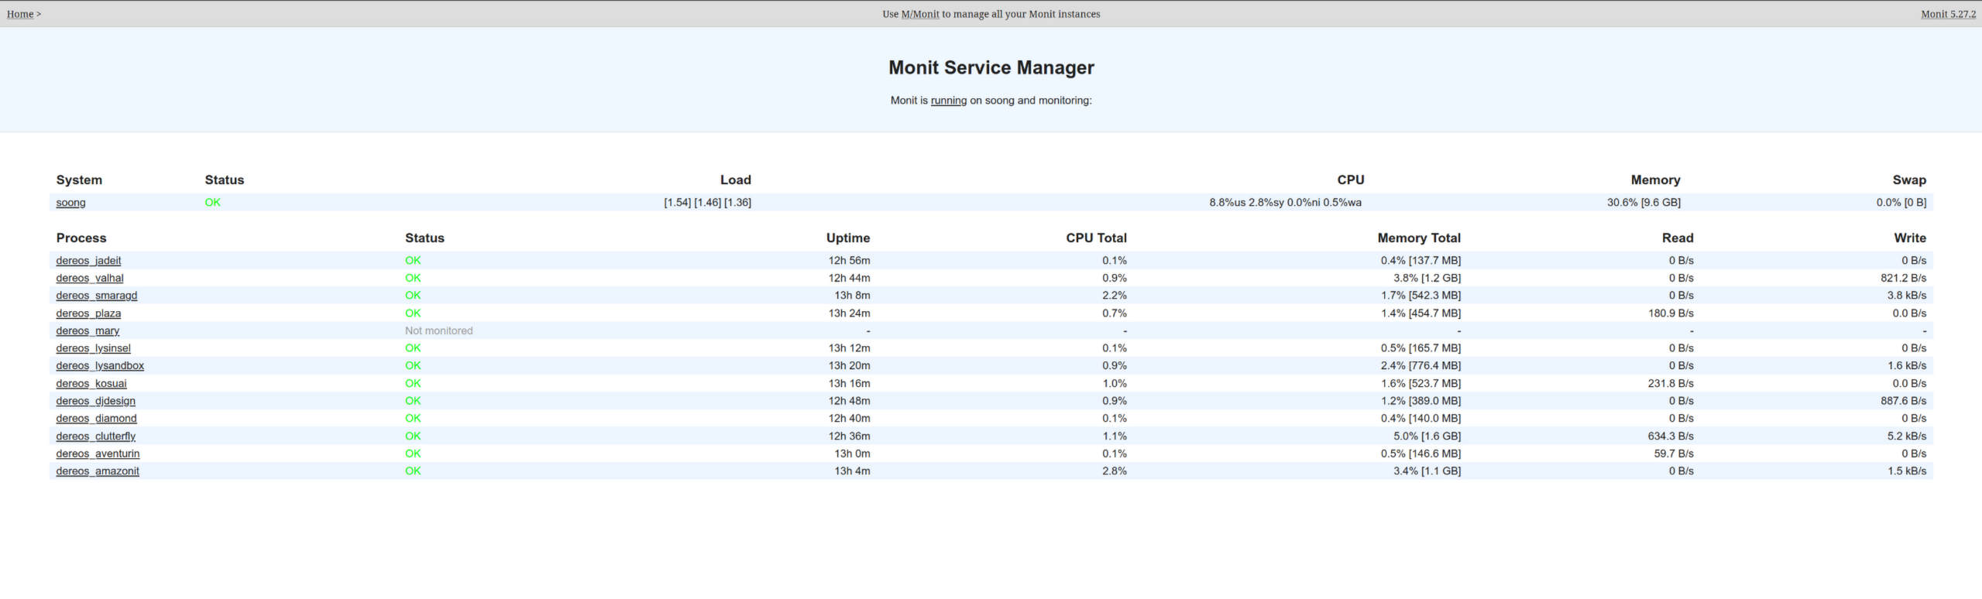Image resolution: width=1982 pixels, height=599 pixels.
Task: Click swap value 0.0% [0 B]
Action: coord(1901,202)
